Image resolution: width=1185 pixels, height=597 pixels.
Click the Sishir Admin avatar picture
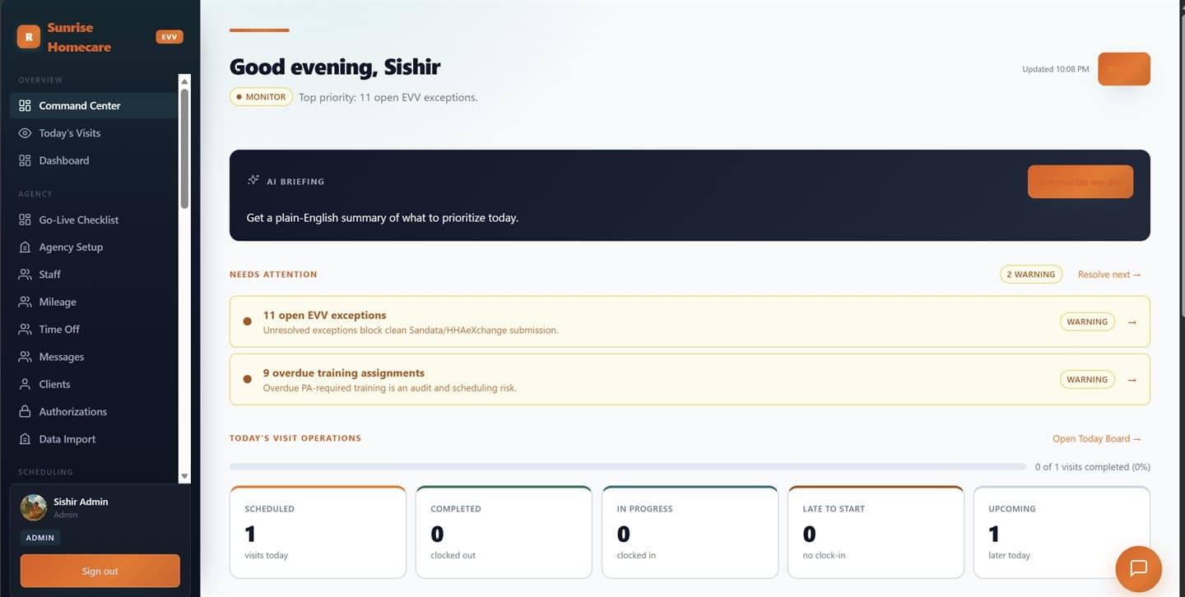click(34, 507)
